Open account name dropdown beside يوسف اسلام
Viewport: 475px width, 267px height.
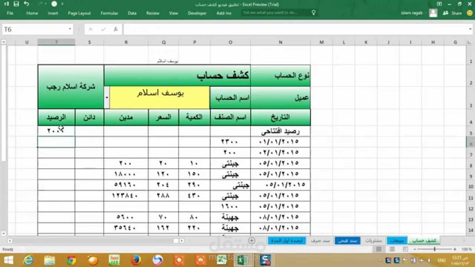click(107, 98)
